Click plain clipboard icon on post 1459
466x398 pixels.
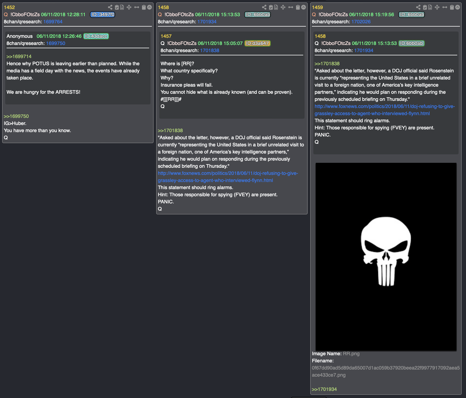click(x=452, y=7)
